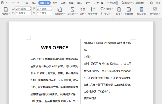Open the 审阅 review tab

pyautogui.click(x=63, y=3)
